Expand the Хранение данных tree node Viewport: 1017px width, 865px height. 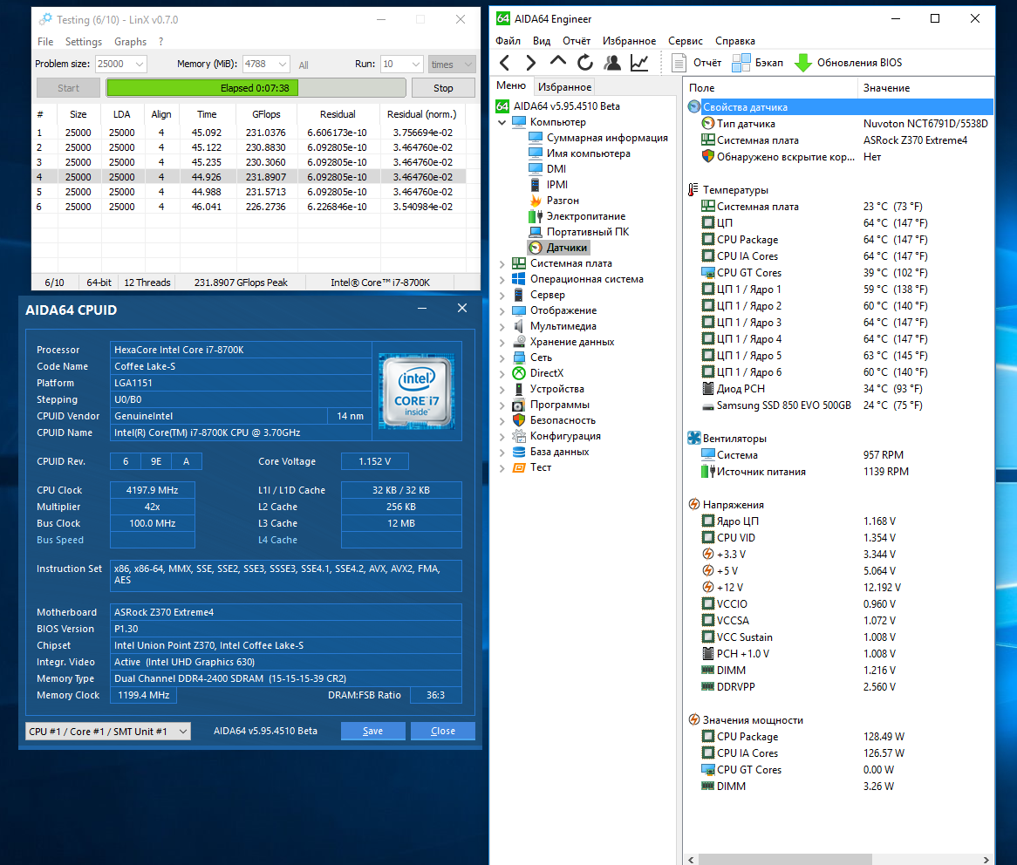pyautogui.click(x=502, y=343)
